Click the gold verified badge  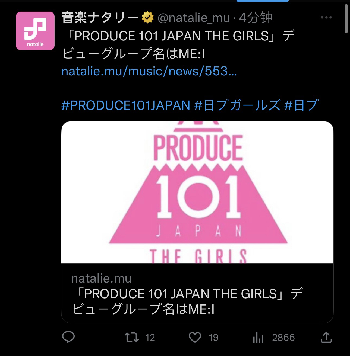tap(147, 18)
